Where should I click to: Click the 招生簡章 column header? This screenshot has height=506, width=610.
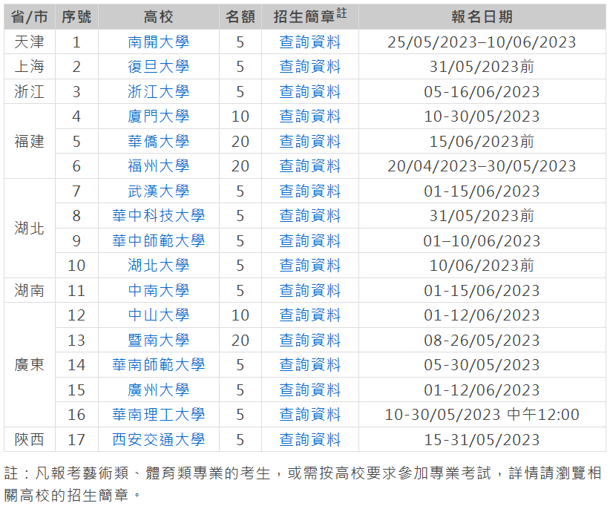click(310, 17)
